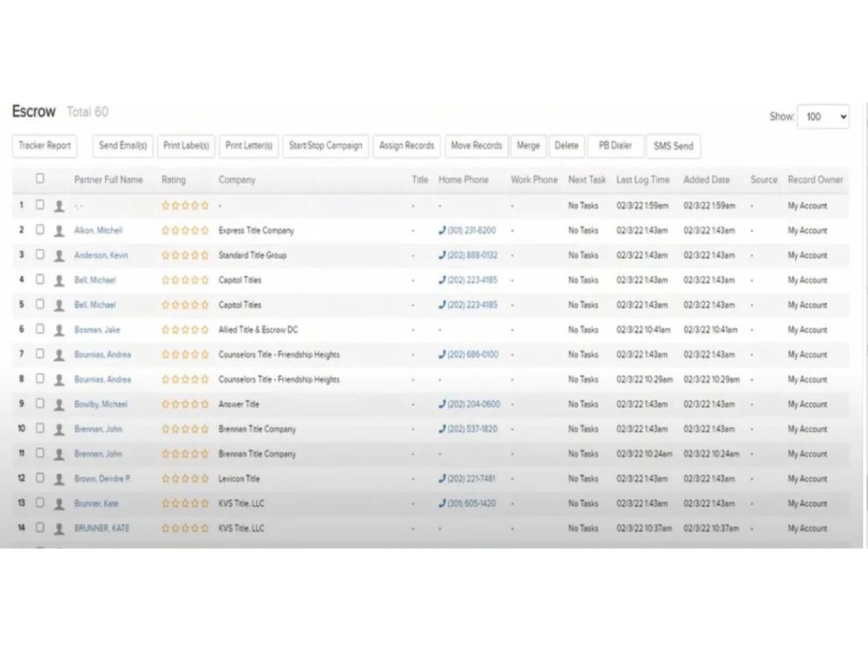Viewport: 868px width, 651px height.
Task: Click phone icon beside (202) 537-1820
Action: [x=442, y=429]
